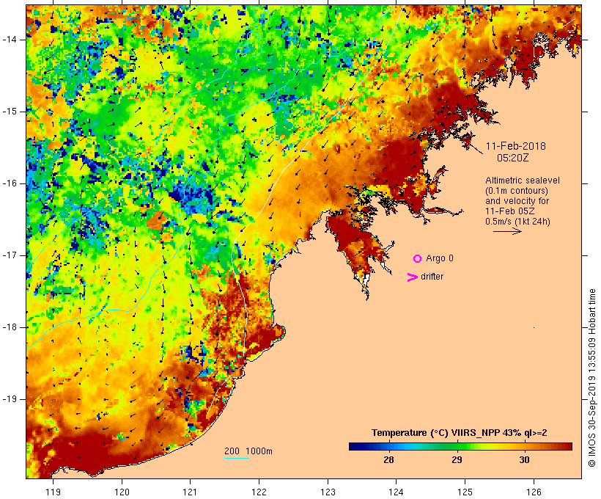Click longitude label '122' on bottom axis
The width and height of the screenshot is (601, 499).
point(259,492)
